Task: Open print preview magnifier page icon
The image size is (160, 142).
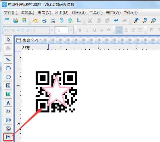Action: point(53,20)
